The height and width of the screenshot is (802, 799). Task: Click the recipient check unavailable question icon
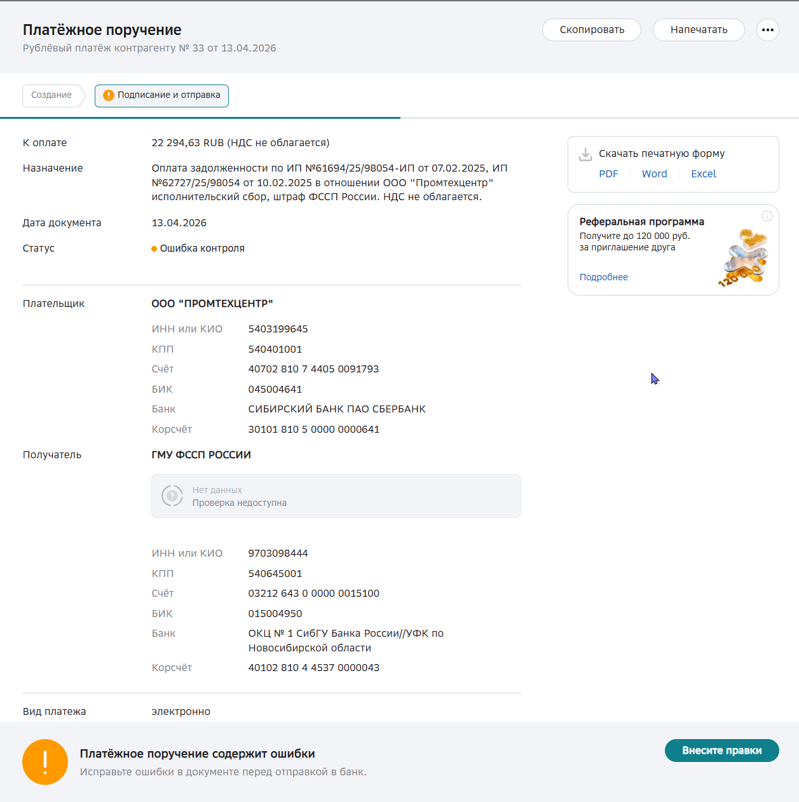click(172, 496)
